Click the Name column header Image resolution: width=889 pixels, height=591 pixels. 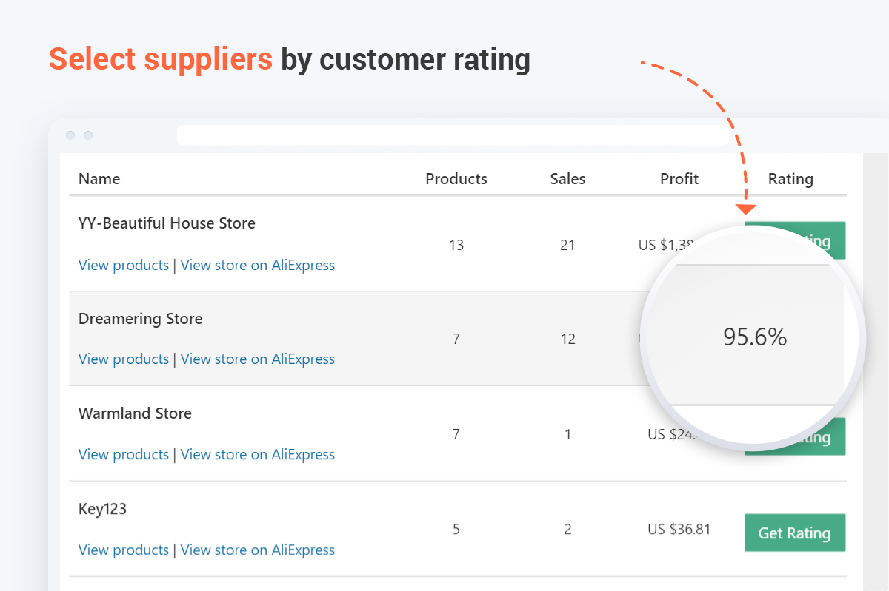99,178
